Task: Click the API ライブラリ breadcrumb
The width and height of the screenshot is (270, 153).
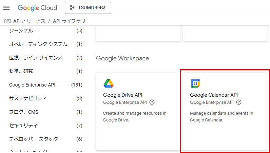Action: [x=69, y=21]
